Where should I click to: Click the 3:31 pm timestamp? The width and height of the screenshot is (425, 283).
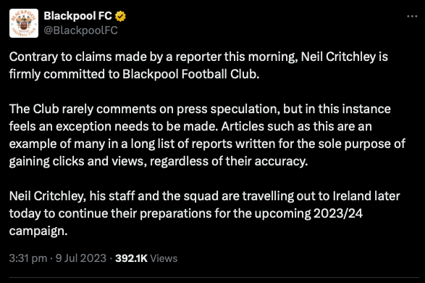[x=28, y=258]
